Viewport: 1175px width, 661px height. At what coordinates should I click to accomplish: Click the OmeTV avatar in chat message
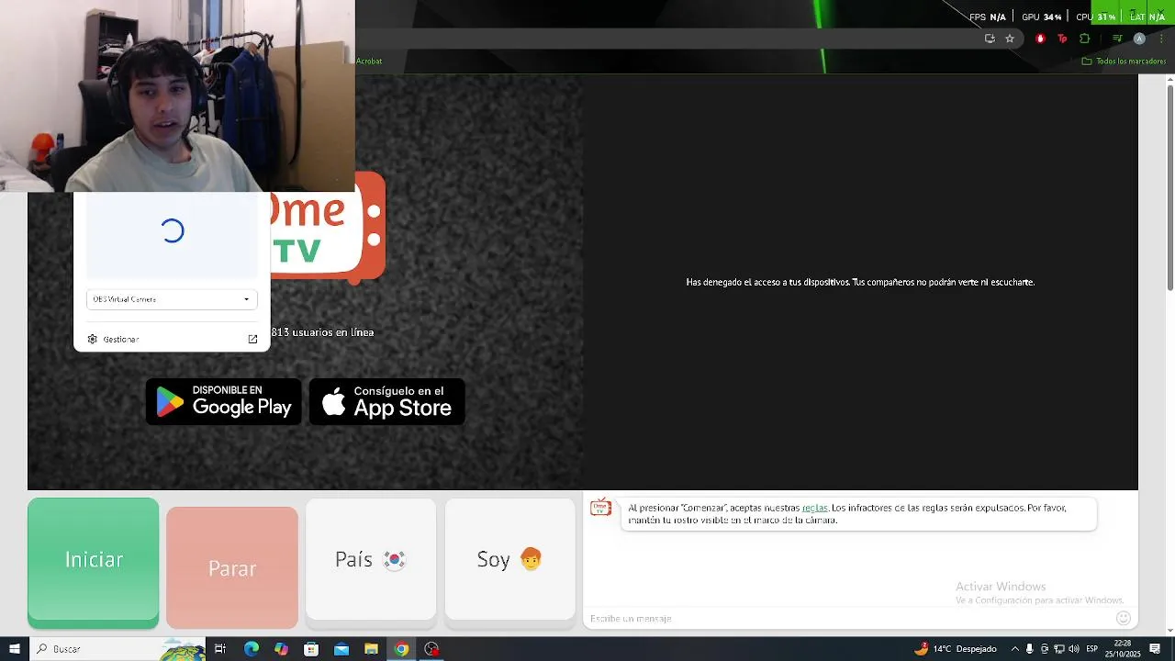tap(600, 508)
